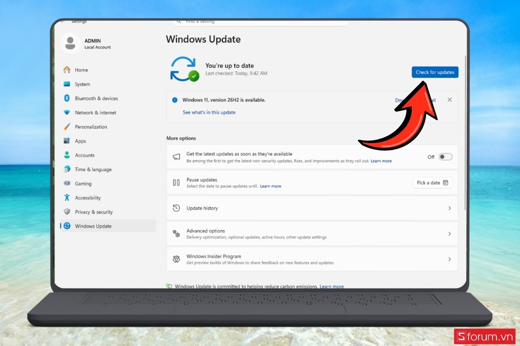
Task: Click the leaf carbon emissions icon
Action: pos(169,286)
